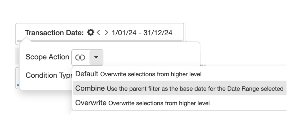Go to previous date period chevron
306x132 pixels.
(x=99, y=32)
